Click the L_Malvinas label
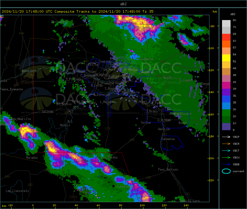The width and height of the screenshot is (247, 209). coord(108,102)
